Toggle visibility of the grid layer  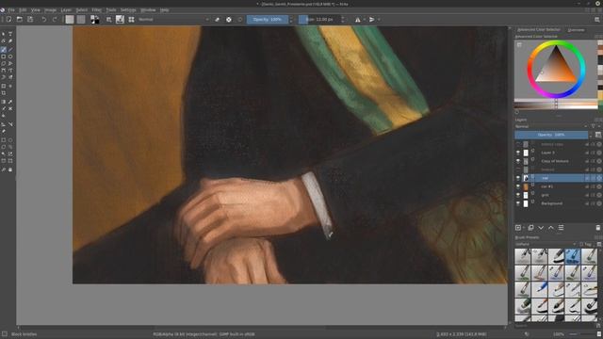518,195
